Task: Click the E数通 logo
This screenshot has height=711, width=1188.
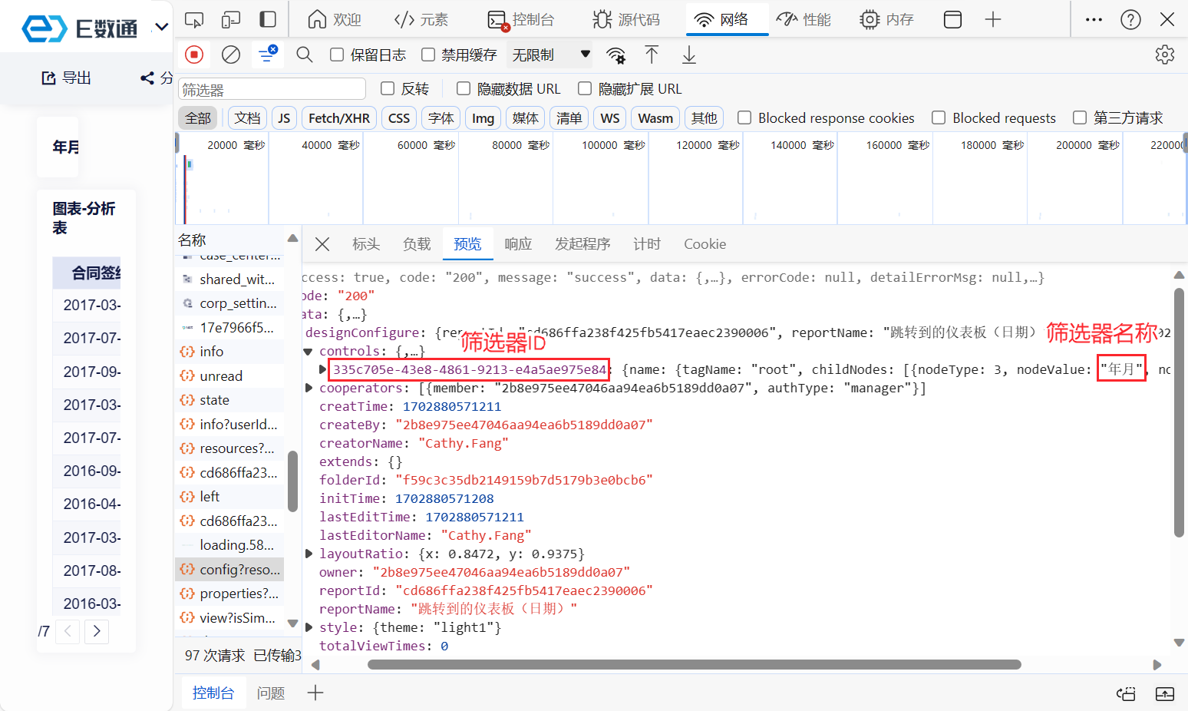Action: [x=80, y=28]
